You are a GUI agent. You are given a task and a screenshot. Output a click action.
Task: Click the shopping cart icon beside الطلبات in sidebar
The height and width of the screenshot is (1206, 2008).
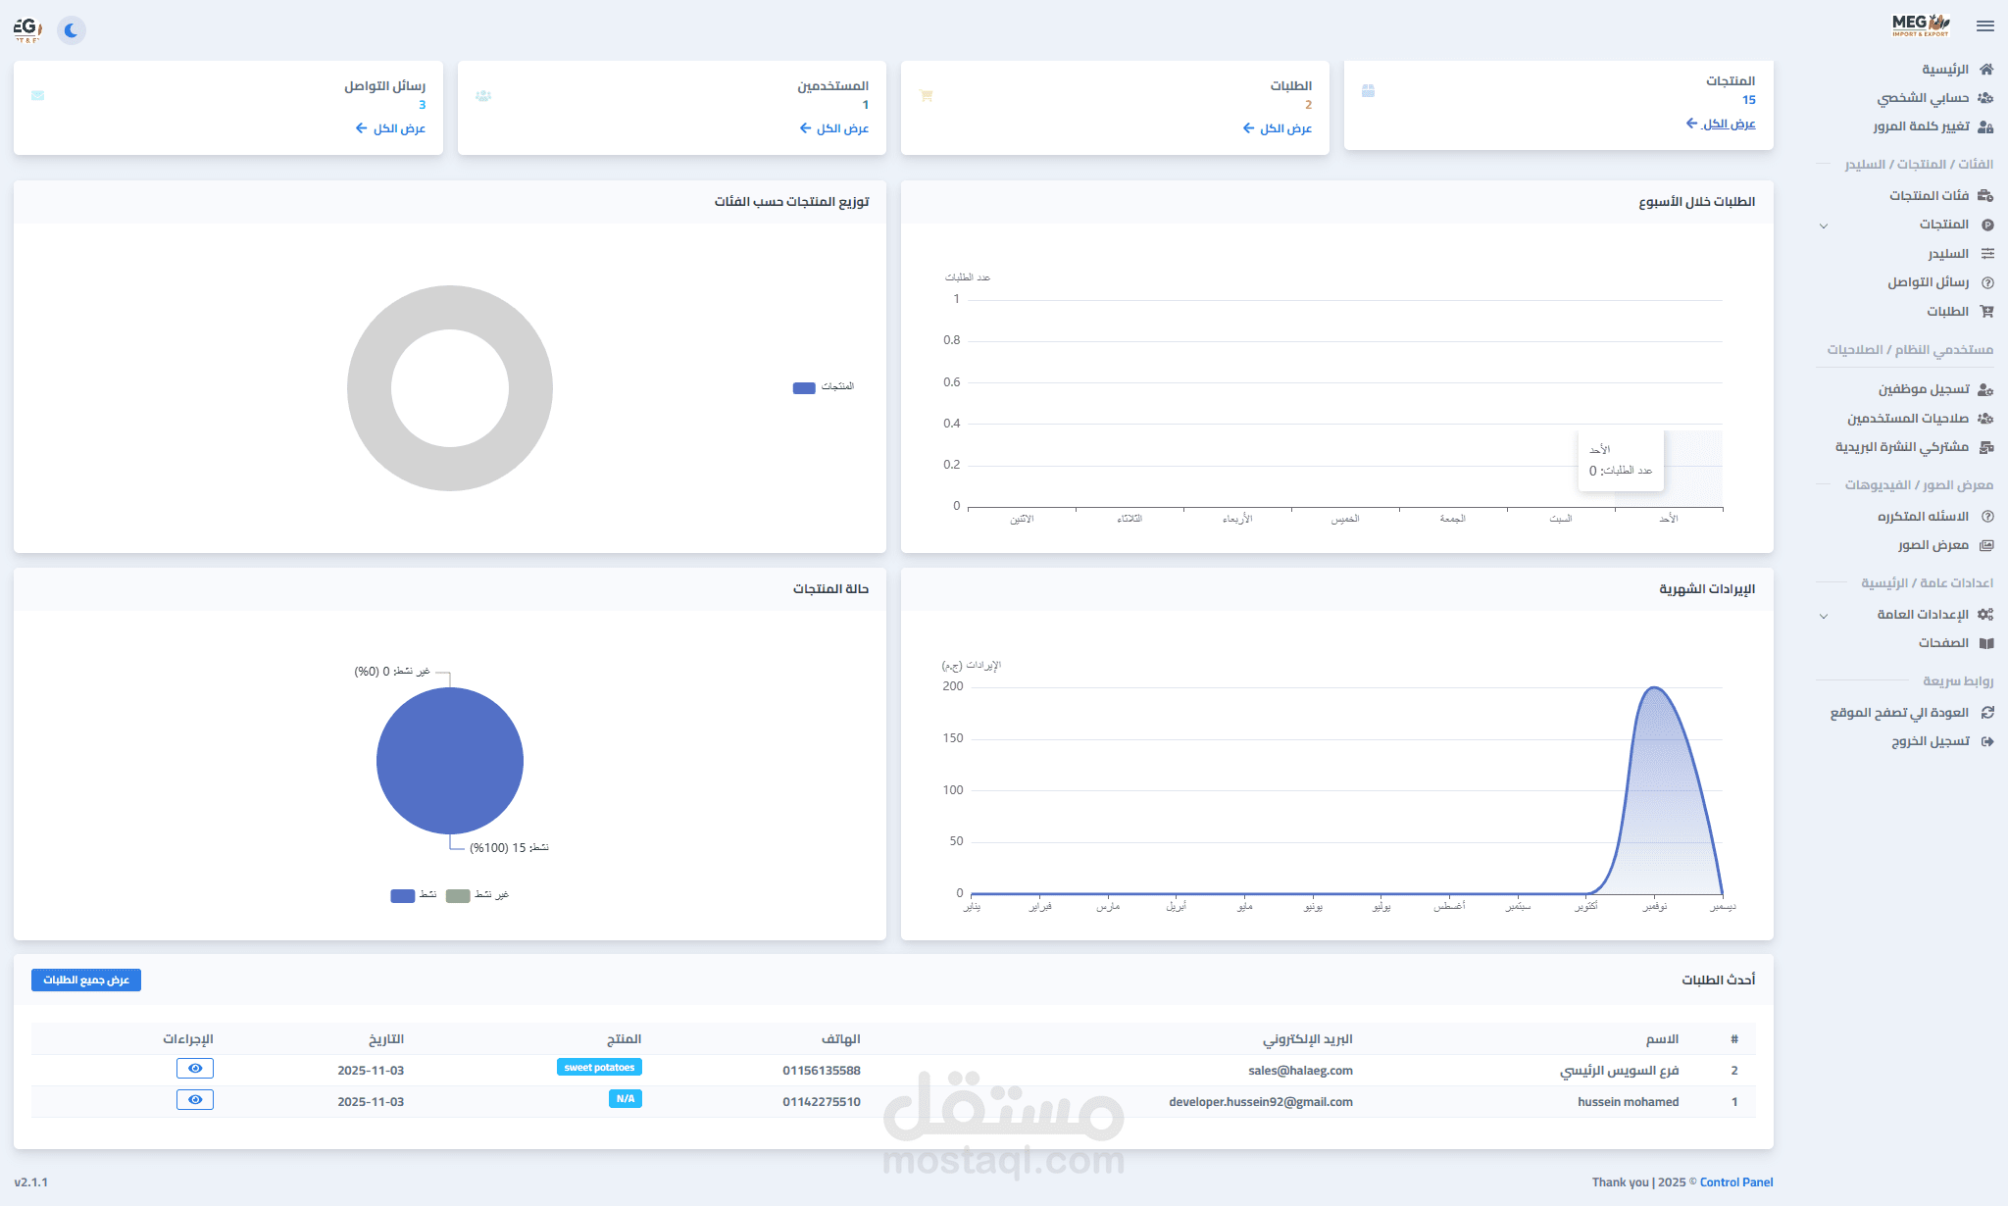click(1986, 312)
